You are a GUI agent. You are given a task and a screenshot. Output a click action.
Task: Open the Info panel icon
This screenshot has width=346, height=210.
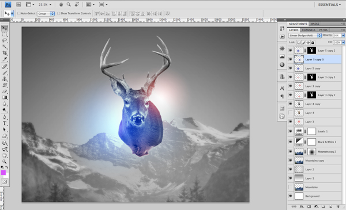pos(282,64)
